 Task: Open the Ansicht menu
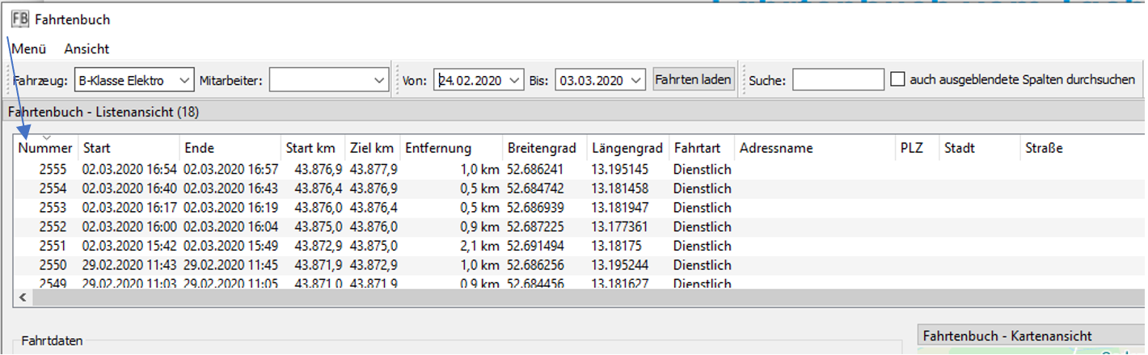(87, 49)
